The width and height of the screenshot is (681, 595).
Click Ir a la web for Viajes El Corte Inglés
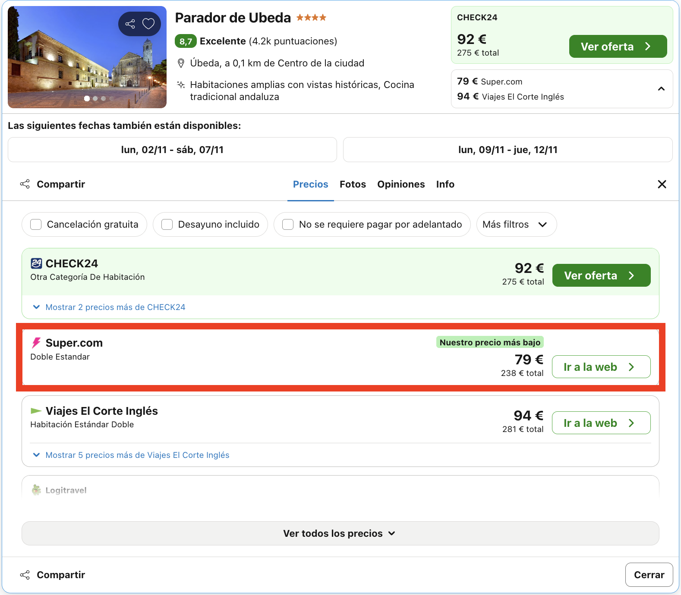(601, 423)
